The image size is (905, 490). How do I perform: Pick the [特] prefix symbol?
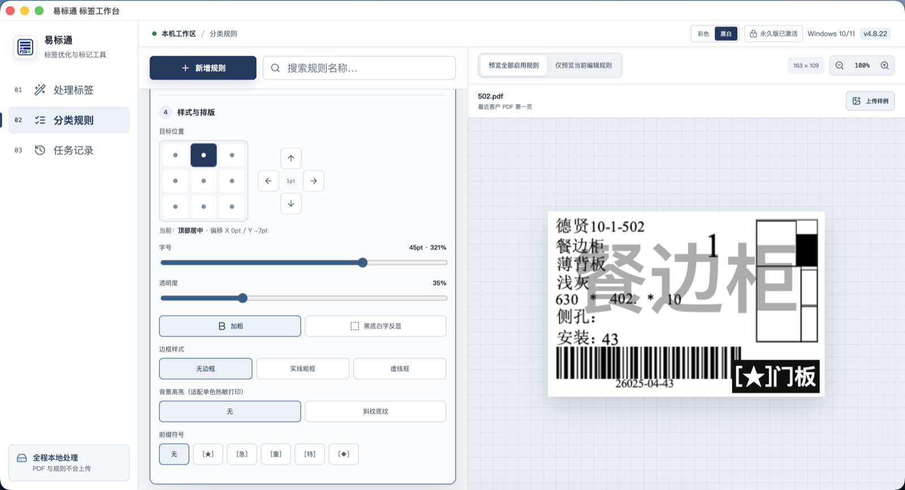coord(310,454)
